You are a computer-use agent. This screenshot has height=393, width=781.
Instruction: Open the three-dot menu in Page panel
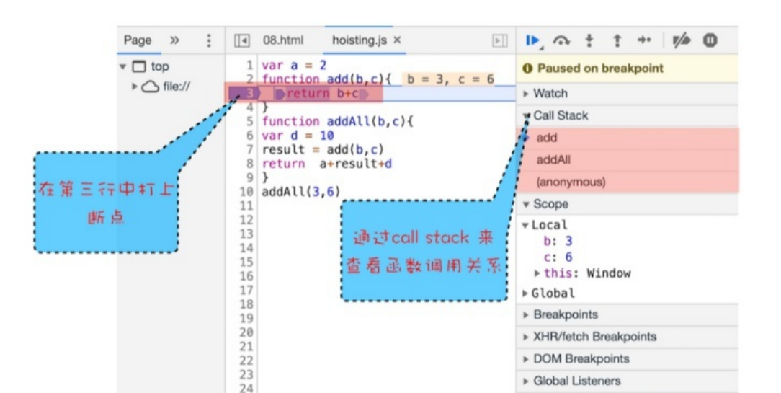coord(209,41)
